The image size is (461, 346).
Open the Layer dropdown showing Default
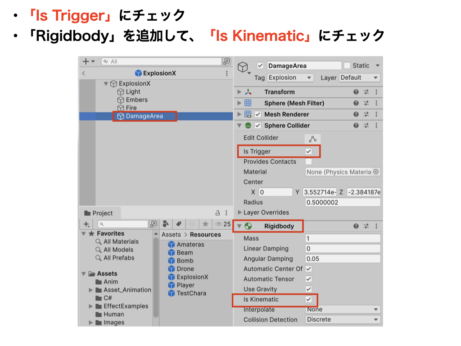click(360, 77)
